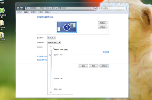Click the Back navigation arrow button
This screenshot has height=100, width=152.
coord(18,8)
